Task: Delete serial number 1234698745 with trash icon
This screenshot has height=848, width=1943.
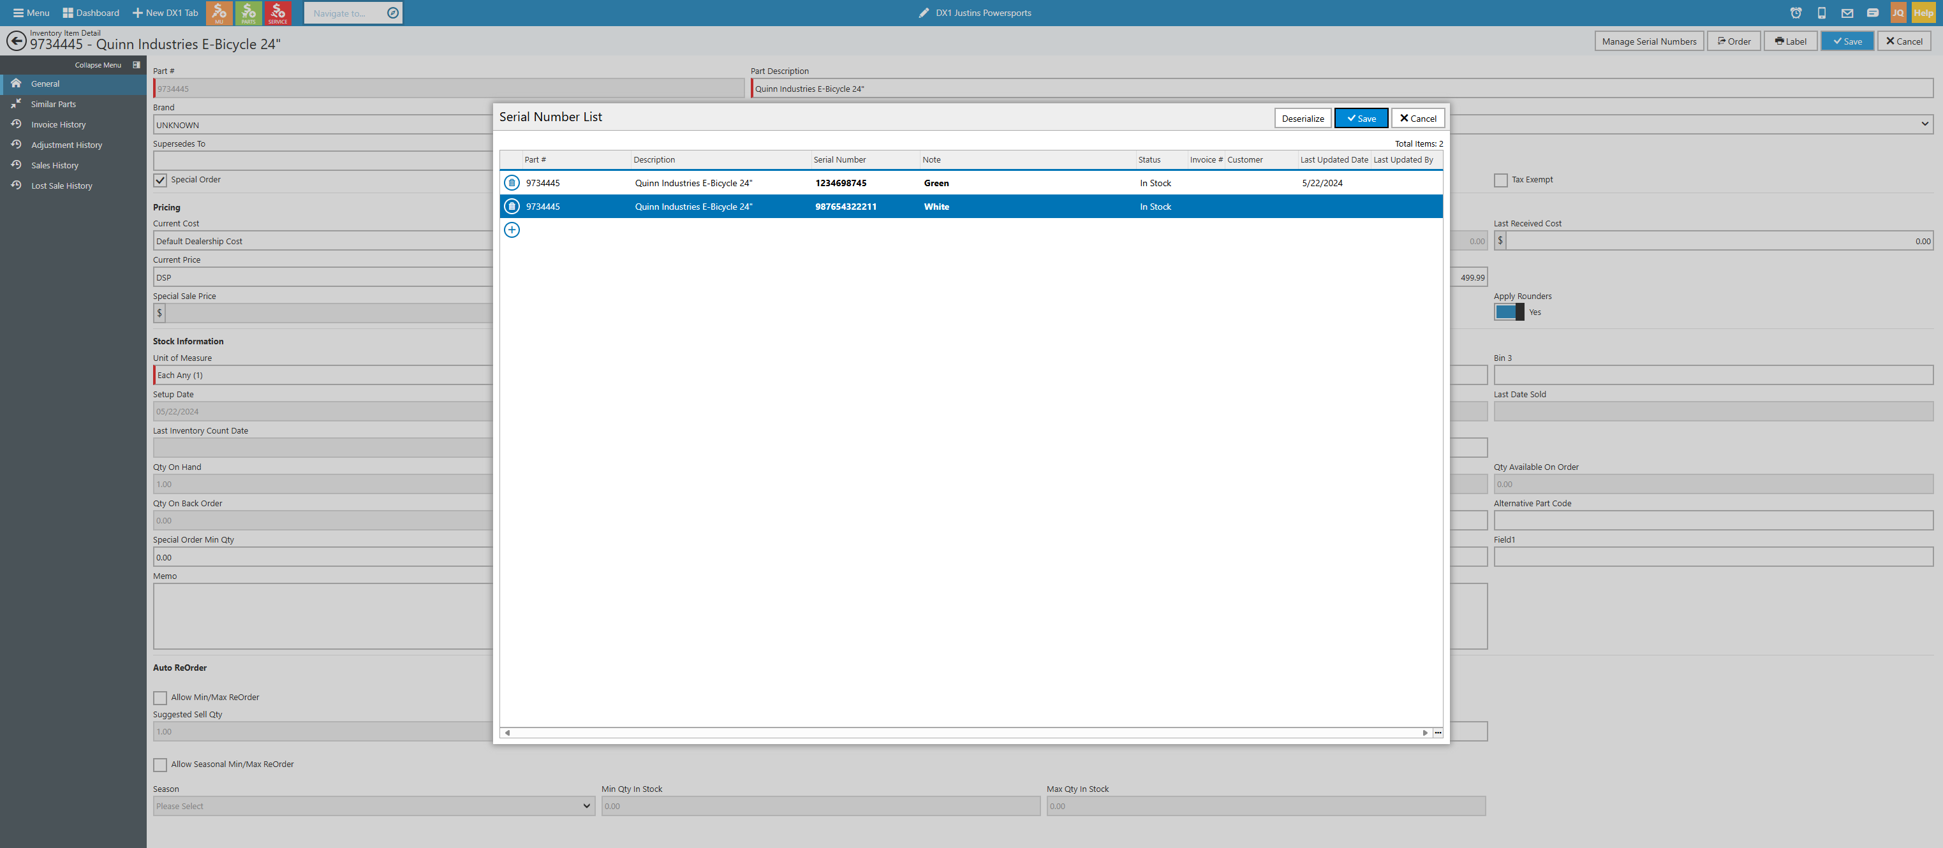Action: coord(512,182)
